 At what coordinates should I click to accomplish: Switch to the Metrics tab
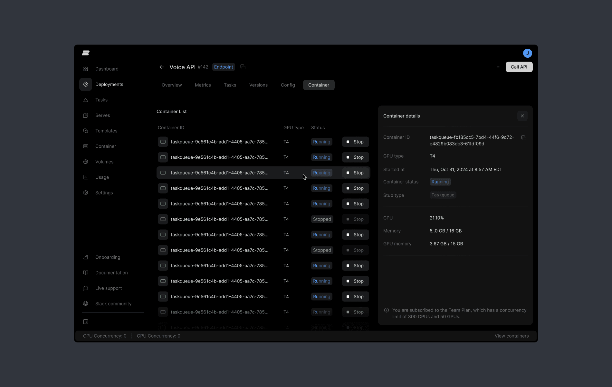[x=203, y=85]
